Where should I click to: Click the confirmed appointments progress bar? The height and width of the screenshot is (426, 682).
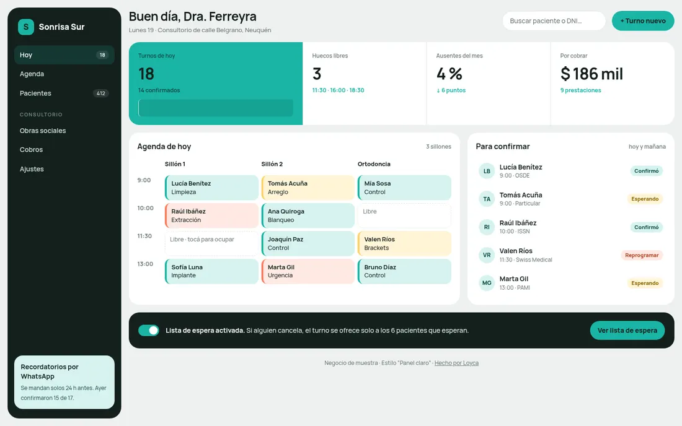[x=216, y=108]
